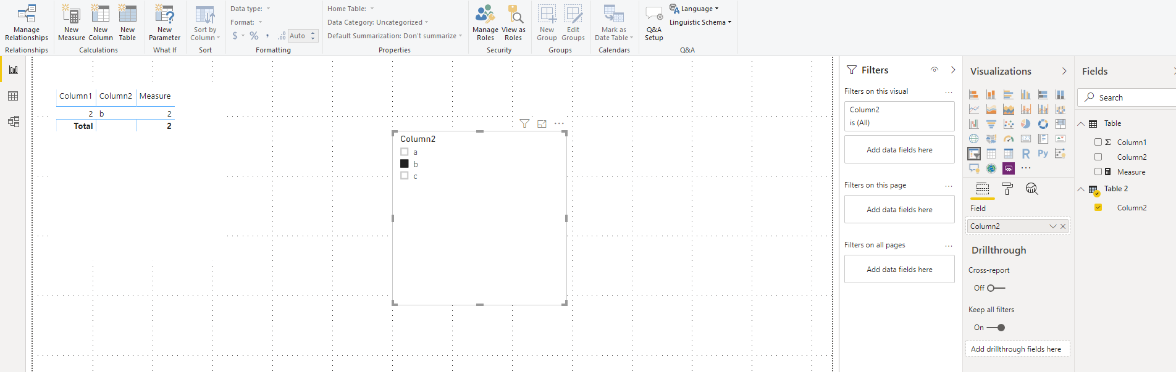
Task: Click the Column2 is (All) filter card
Action: coord(899,116)
